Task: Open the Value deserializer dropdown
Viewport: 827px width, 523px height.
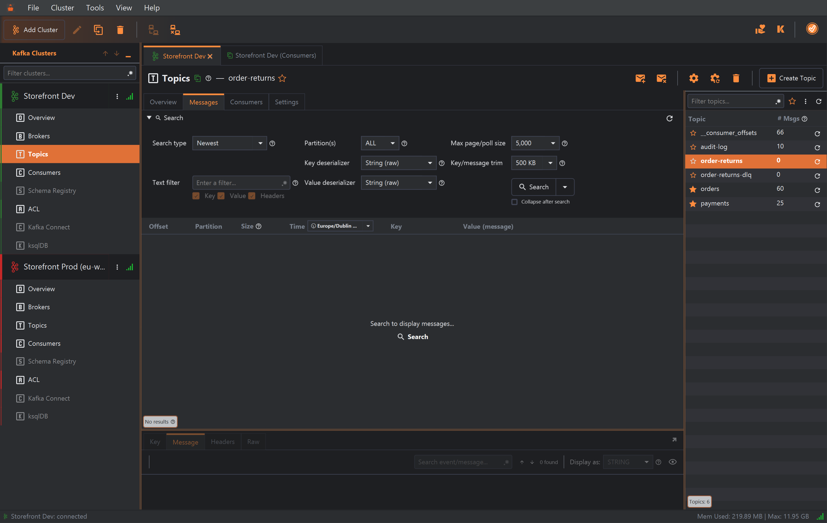Action: click(x=398, y=182)
